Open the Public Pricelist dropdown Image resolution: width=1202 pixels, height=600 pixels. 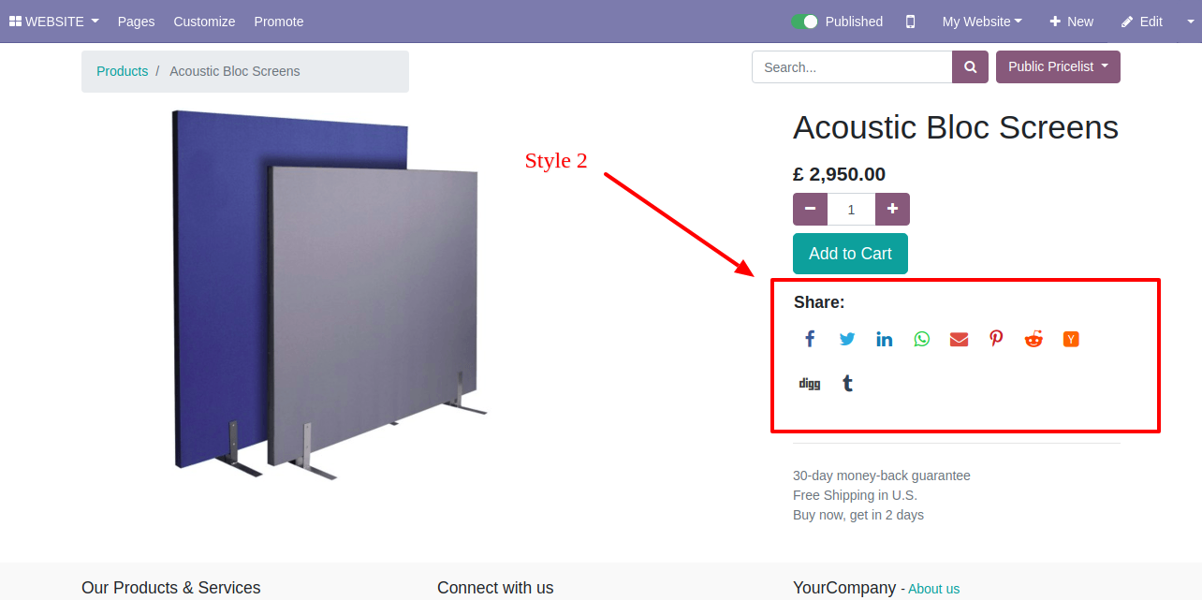click(x=1058, y=66)
